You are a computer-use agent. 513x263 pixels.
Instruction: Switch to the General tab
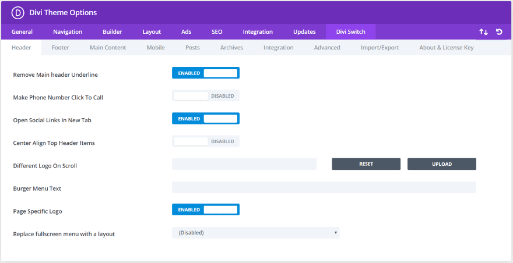pyautogui.click(x=22, y=31)
